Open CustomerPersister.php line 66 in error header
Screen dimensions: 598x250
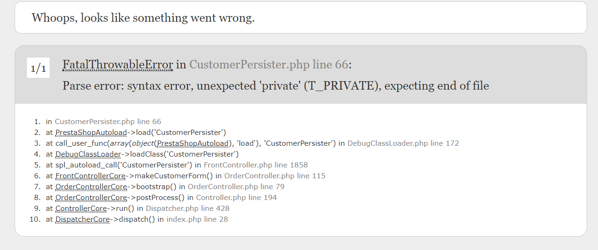tap(268, 65)
